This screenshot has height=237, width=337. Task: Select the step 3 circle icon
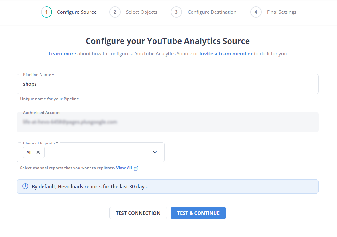[176, 12]
